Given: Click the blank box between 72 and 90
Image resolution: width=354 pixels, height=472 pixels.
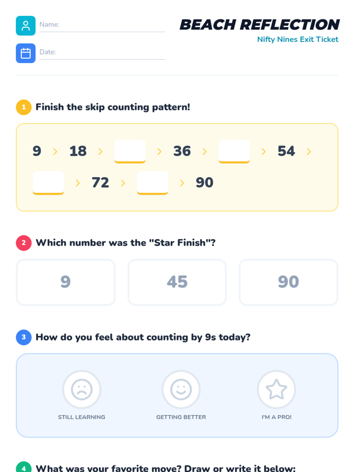Looking at the screenshot, I should click(x=153, y=182).
